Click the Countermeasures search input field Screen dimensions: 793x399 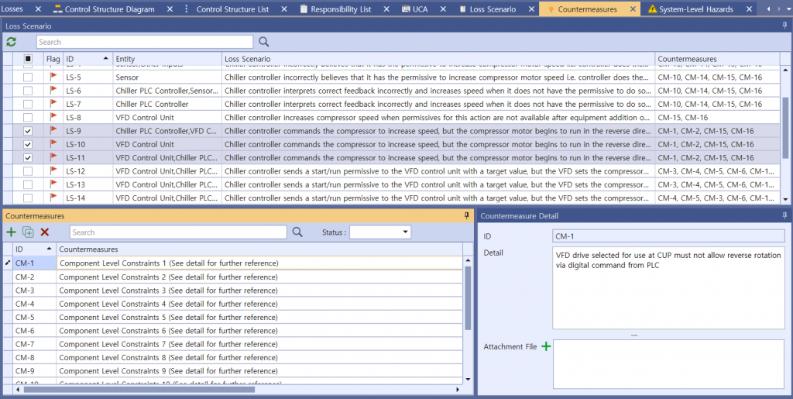tap(178, 232)
